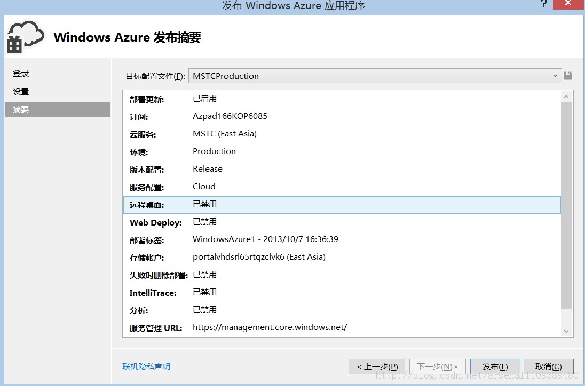
Task: Click the 取消(C) cancel button
Action: (x=549, y=367)
